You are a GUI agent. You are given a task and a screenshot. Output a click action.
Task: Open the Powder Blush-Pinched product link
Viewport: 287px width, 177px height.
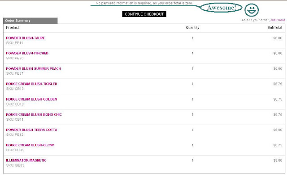point(27,53)
